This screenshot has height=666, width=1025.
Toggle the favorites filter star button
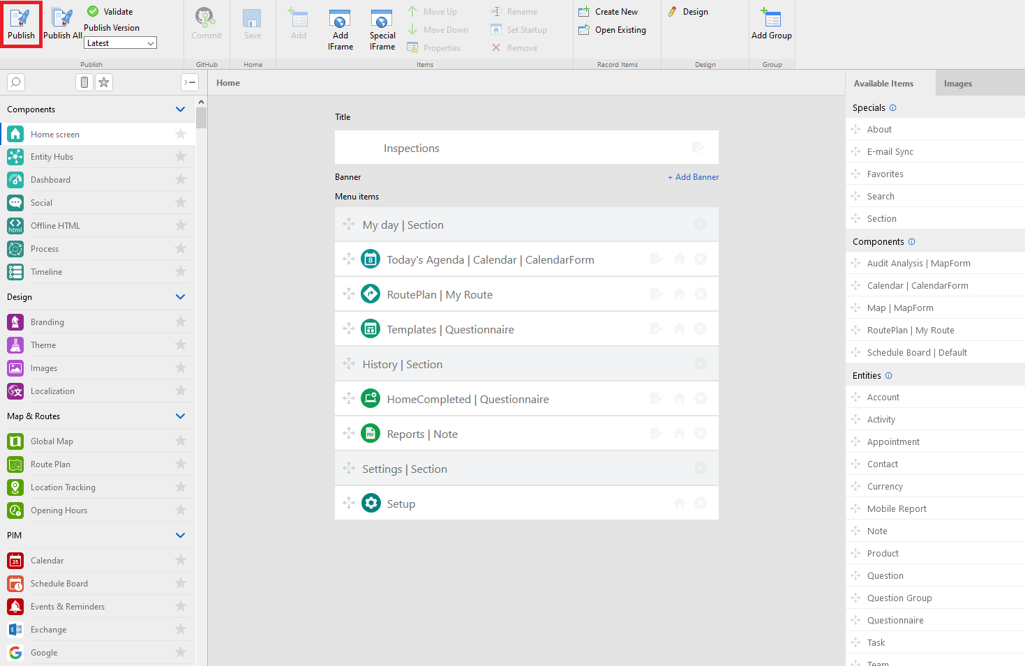104,82
